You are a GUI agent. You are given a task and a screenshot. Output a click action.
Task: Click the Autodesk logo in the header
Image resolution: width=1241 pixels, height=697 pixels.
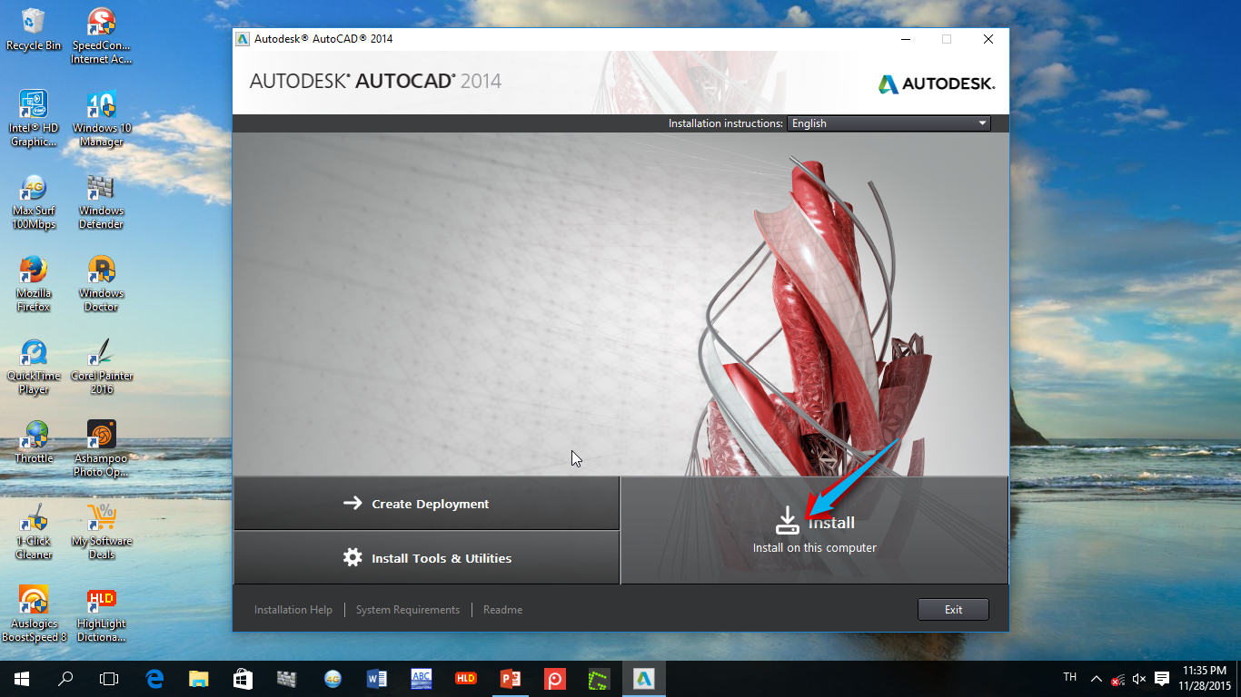(x=937, y=83)
